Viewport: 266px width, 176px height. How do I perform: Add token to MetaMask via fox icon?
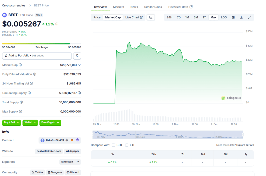tap(72, 140)
